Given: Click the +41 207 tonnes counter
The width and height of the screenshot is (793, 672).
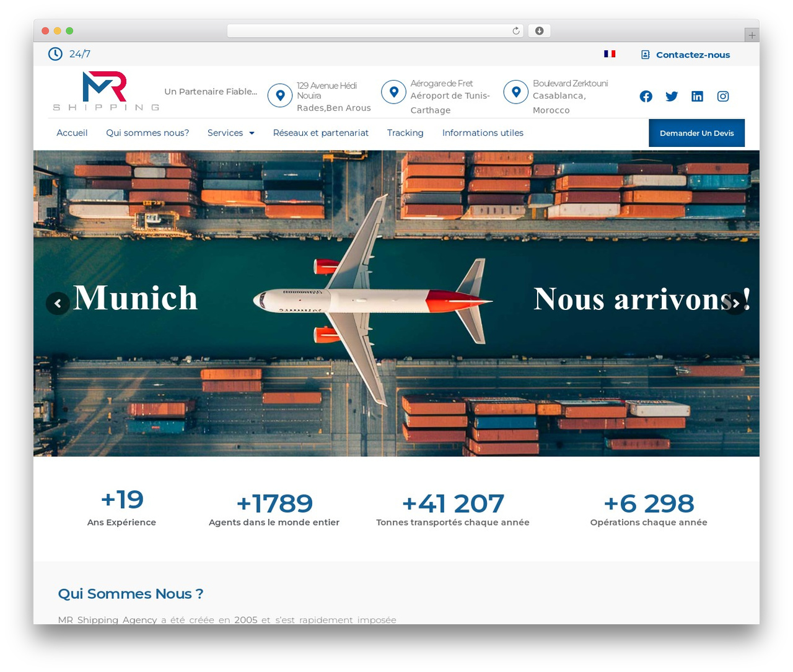Looking at the screenshot, I should [453, 510].
